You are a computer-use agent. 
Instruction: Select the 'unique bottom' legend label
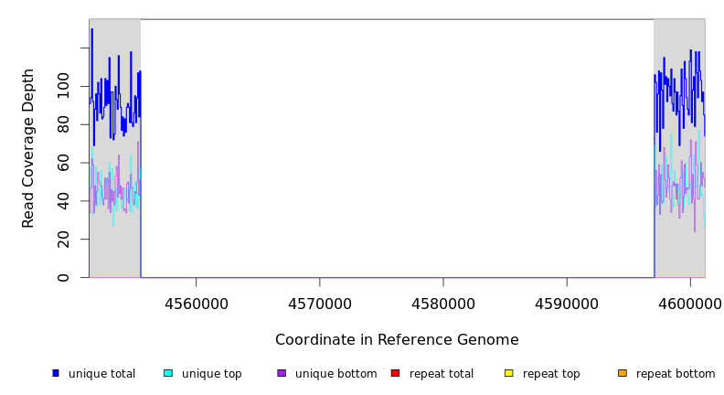coord(335,374)
